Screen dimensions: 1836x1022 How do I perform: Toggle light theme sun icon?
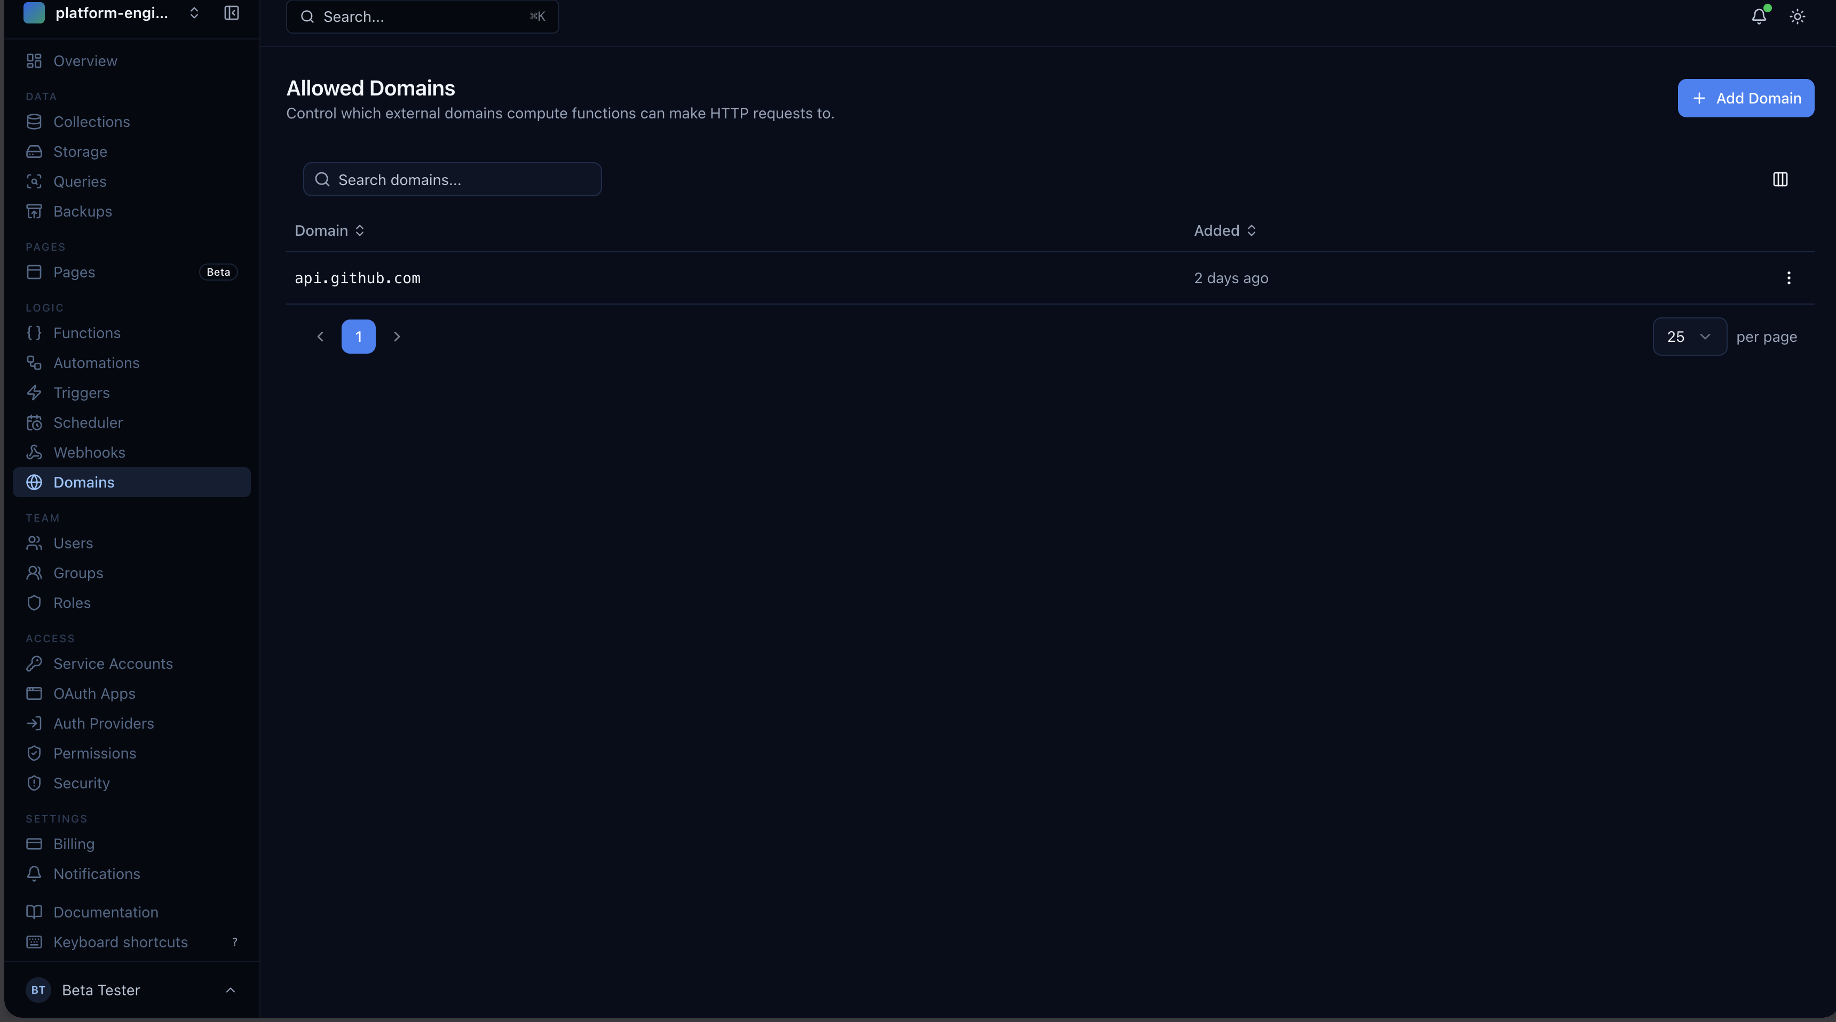click(1798, 17)
